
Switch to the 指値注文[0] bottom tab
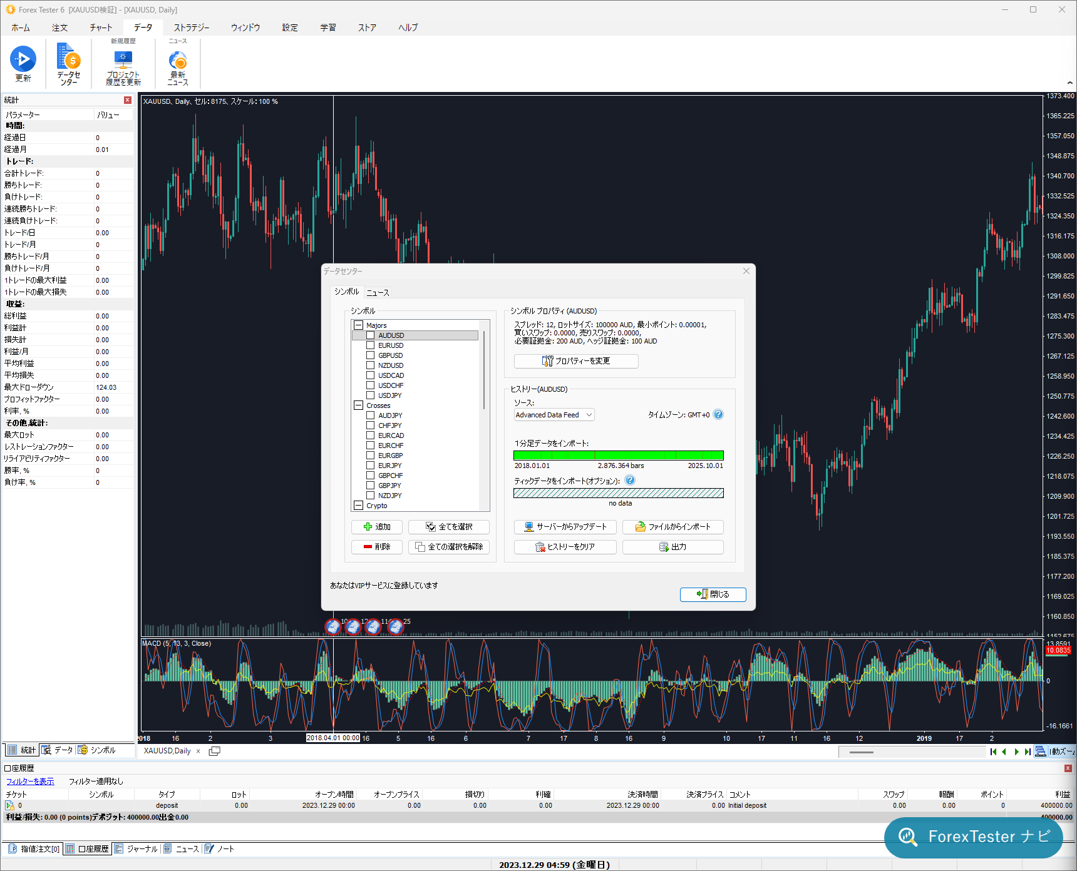pos(34,849)
